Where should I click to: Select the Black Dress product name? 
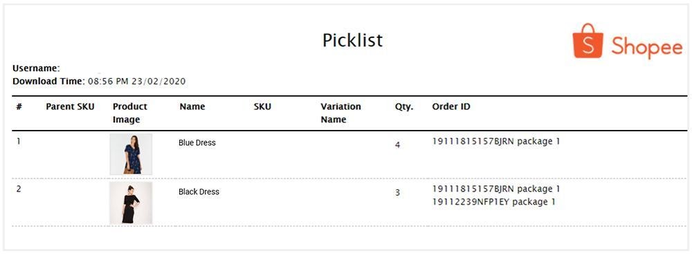tap(199, 191)
